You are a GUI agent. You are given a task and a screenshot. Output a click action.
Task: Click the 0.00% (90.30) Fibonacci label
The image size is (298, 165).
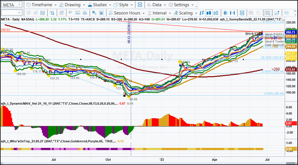click(x=274, y=94)
